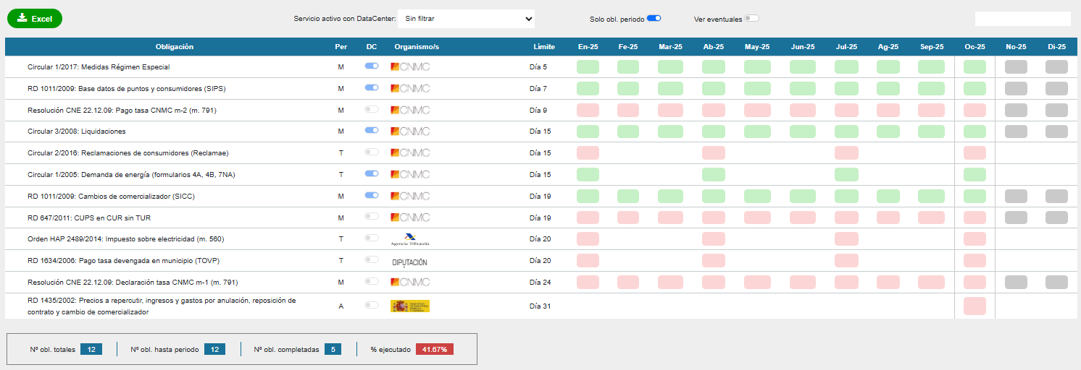This screenshot has height=370, width=1081.
Task: Click CNMC logo in Circular 3/2008 Liquidaciones row
Action: click(410, 132)
